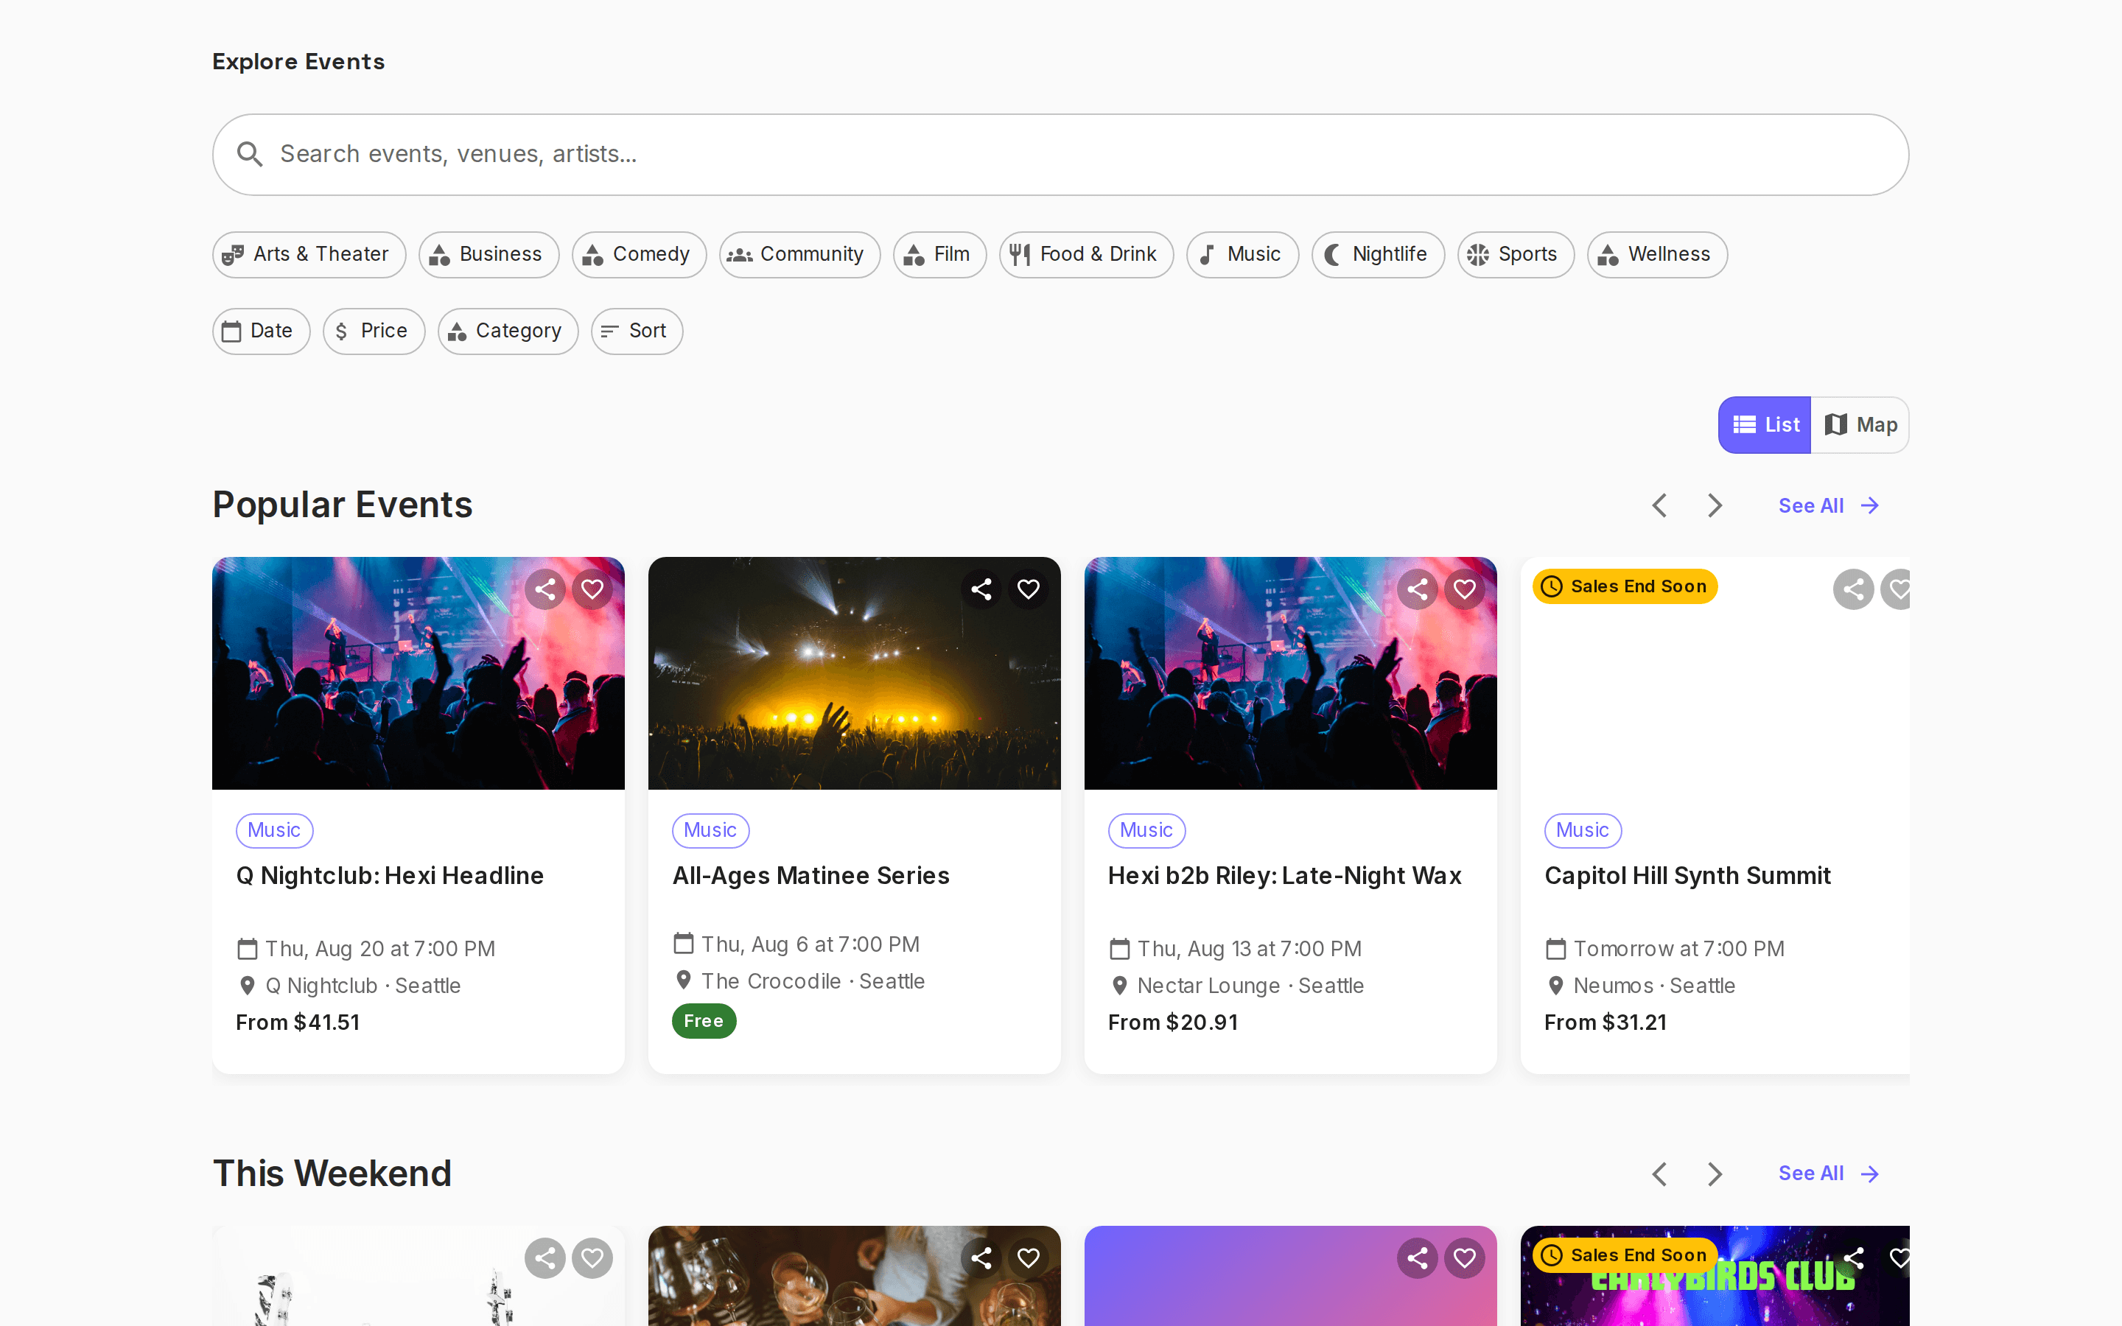Filter by the Music category chip
Image resolution: width=2122 pixels, height=1326 pixels.
[1242, 254]
